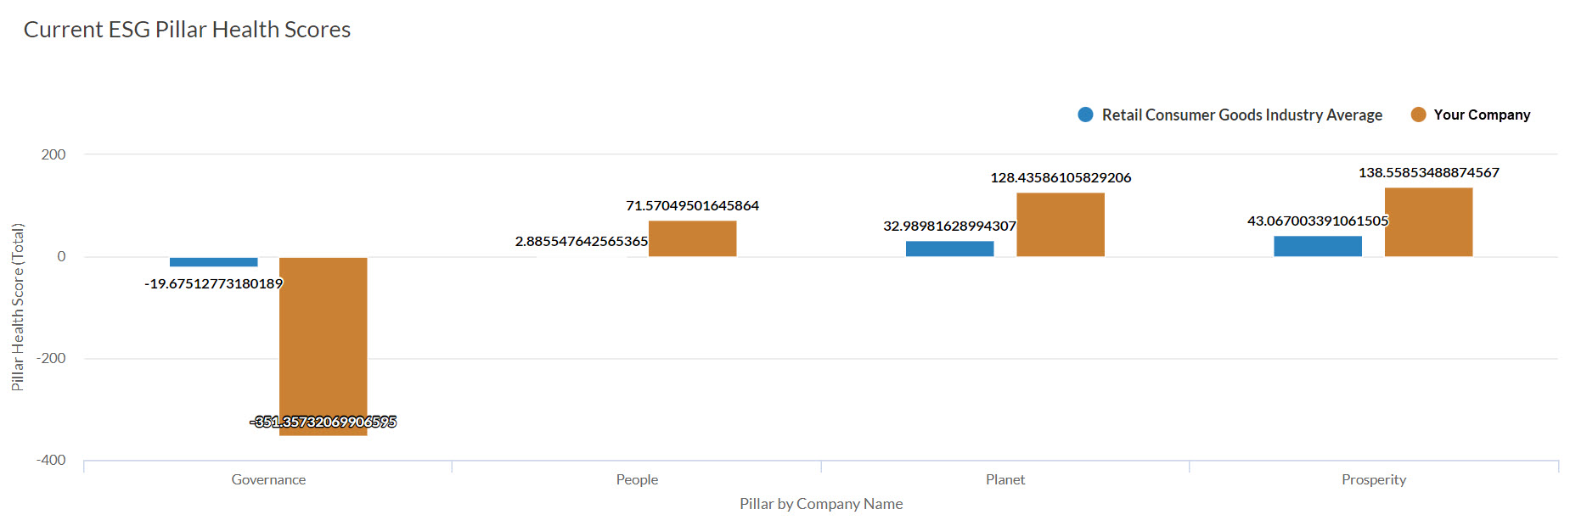This screenshot has width=1570, height=526.
Task: Click the Planet axis label
Action: [1005, 479]
